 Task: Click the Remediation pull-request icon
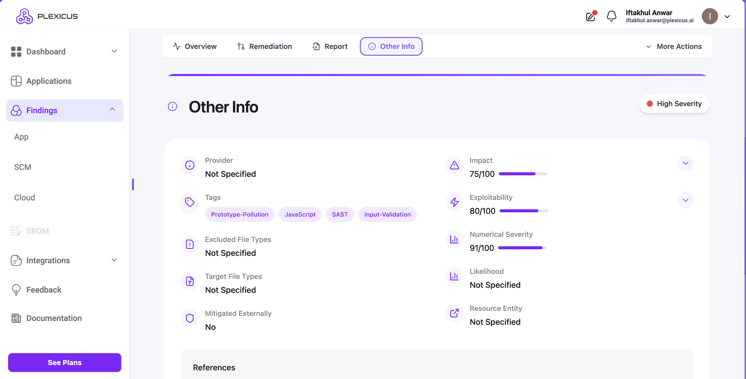(x=241, y=46)
